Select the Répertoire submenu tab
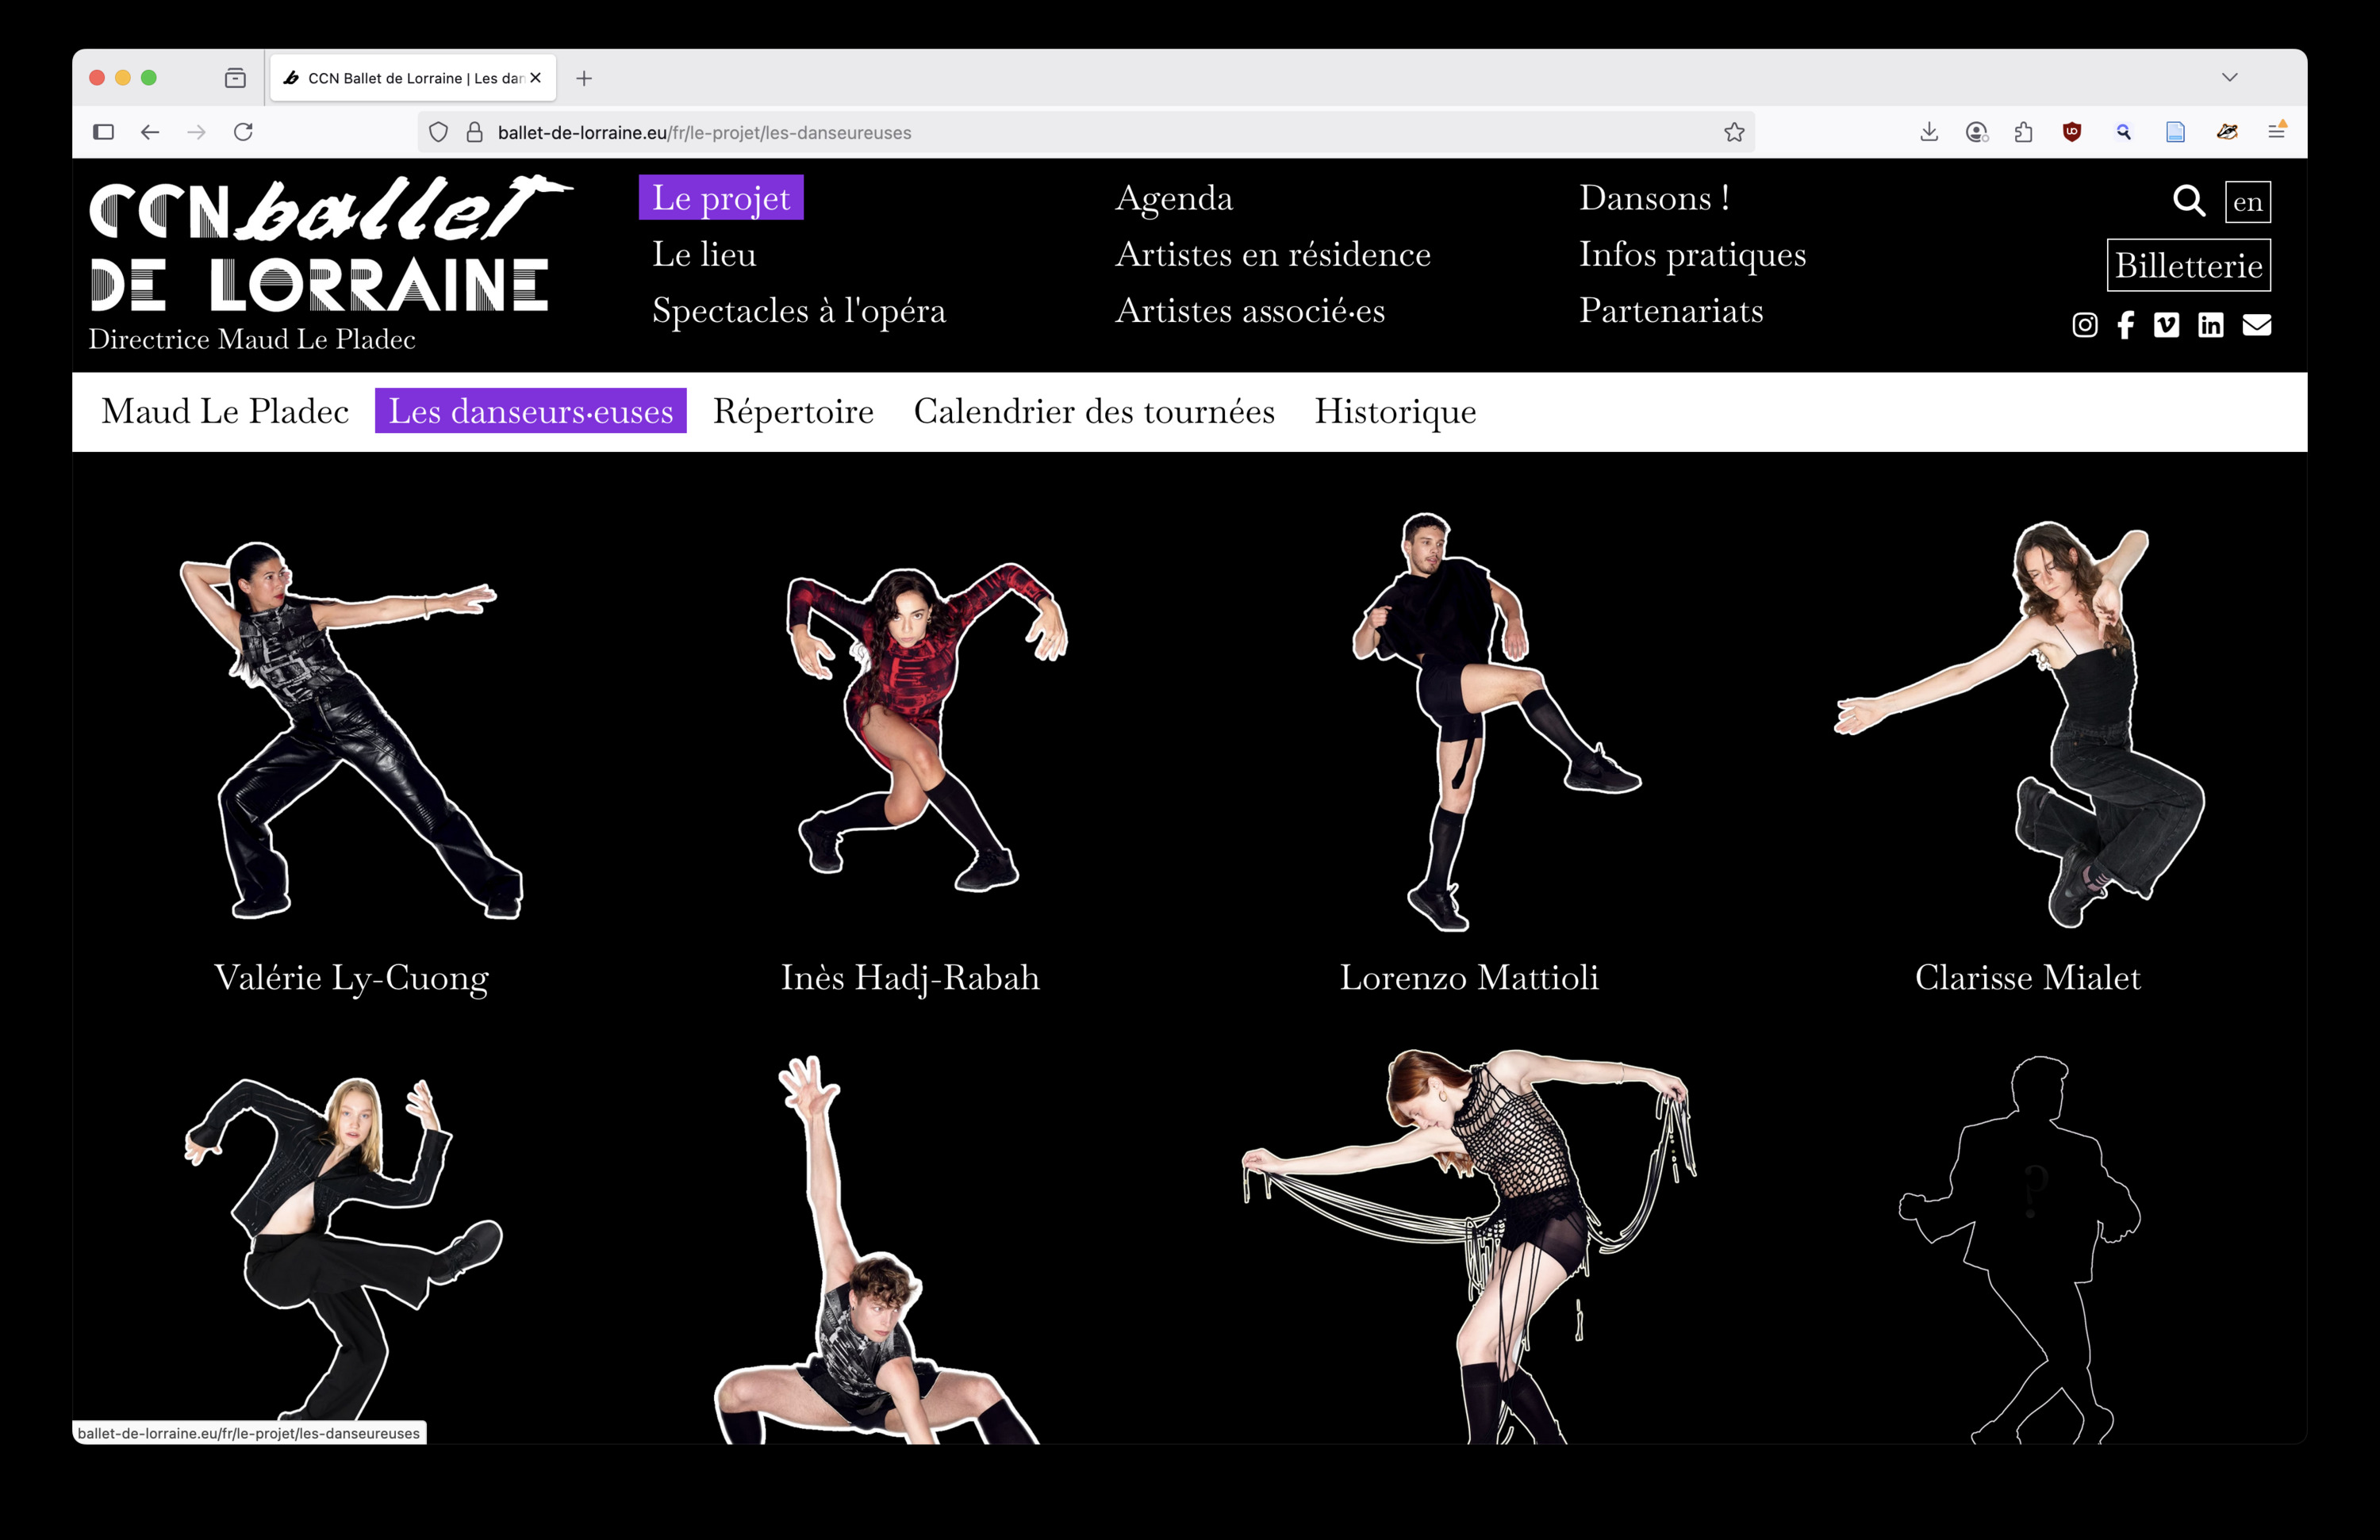 [793, 411]
